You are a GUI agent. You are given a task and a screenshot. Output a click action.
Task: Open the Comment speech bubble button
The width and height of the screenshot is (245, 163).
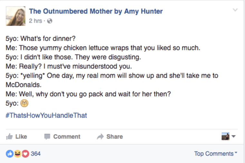62,137
